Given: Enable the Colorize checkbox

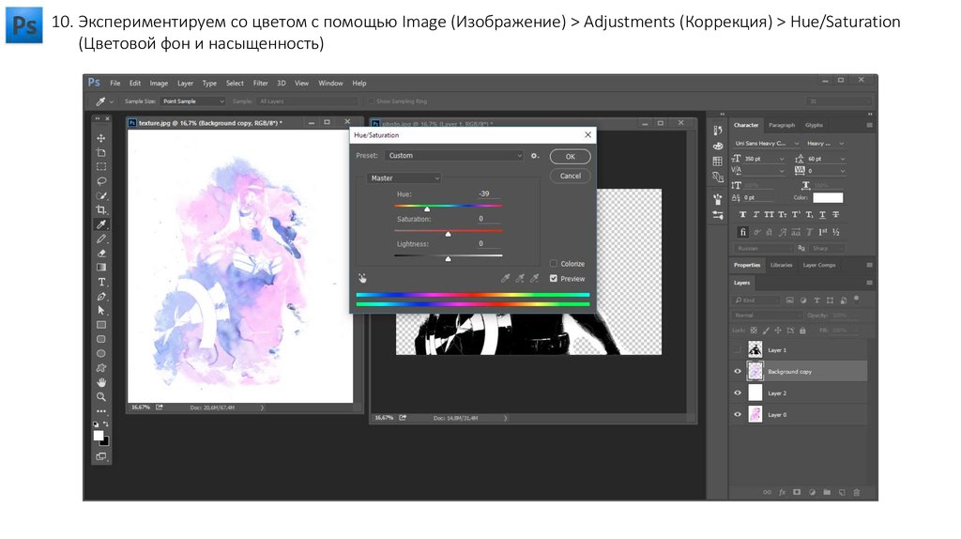Looking at the screenshot, I should (x=554, y=264).
